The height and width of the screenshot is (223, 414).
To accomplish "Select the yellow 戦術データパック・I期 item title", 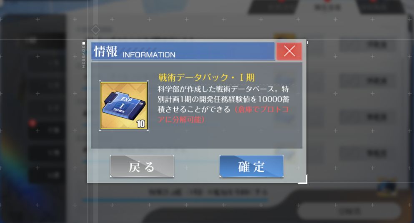I will pyautogui.click(x=206, y=77).
